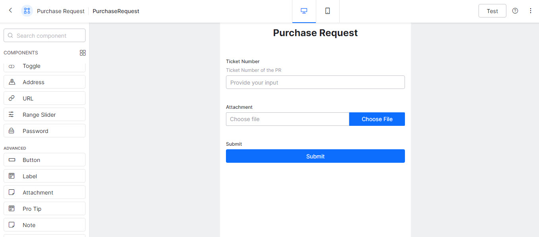Click Choose File for the Attachment field

[377, 119]
